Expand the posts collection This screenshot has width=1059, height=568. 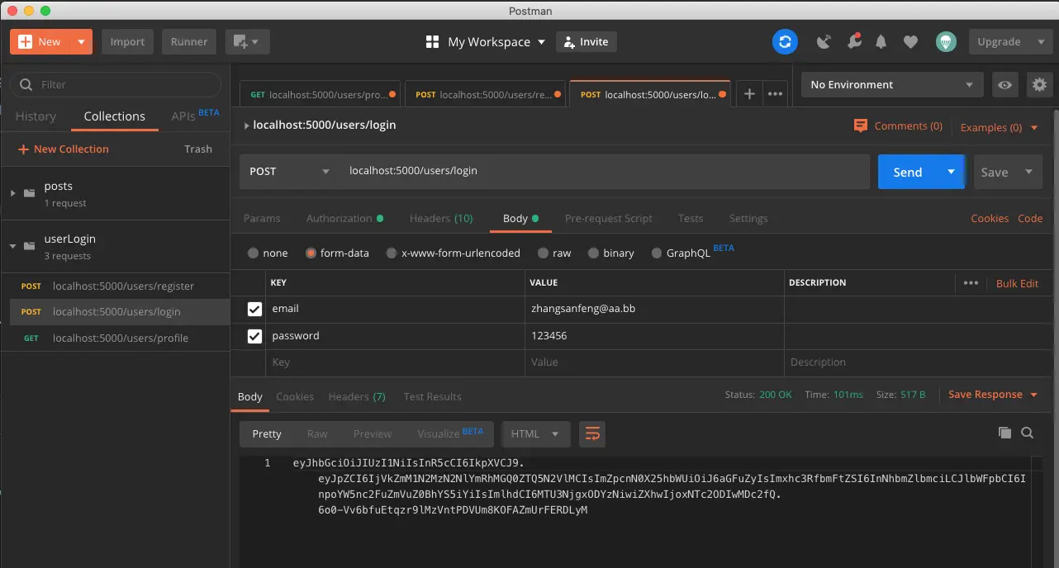click(x=12, y=193)
